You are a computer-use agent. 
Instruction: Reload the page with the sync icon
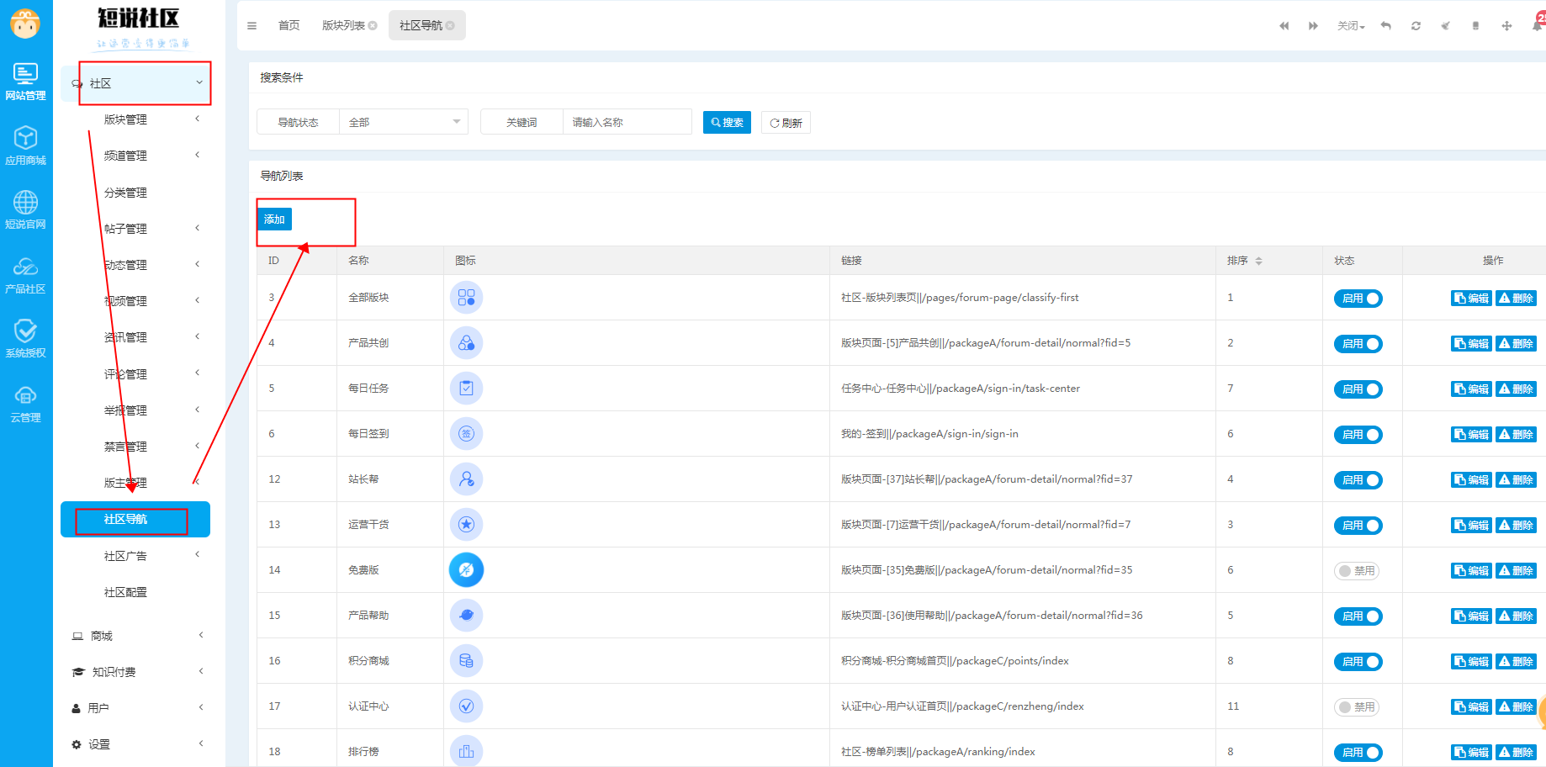point(1416,26)
